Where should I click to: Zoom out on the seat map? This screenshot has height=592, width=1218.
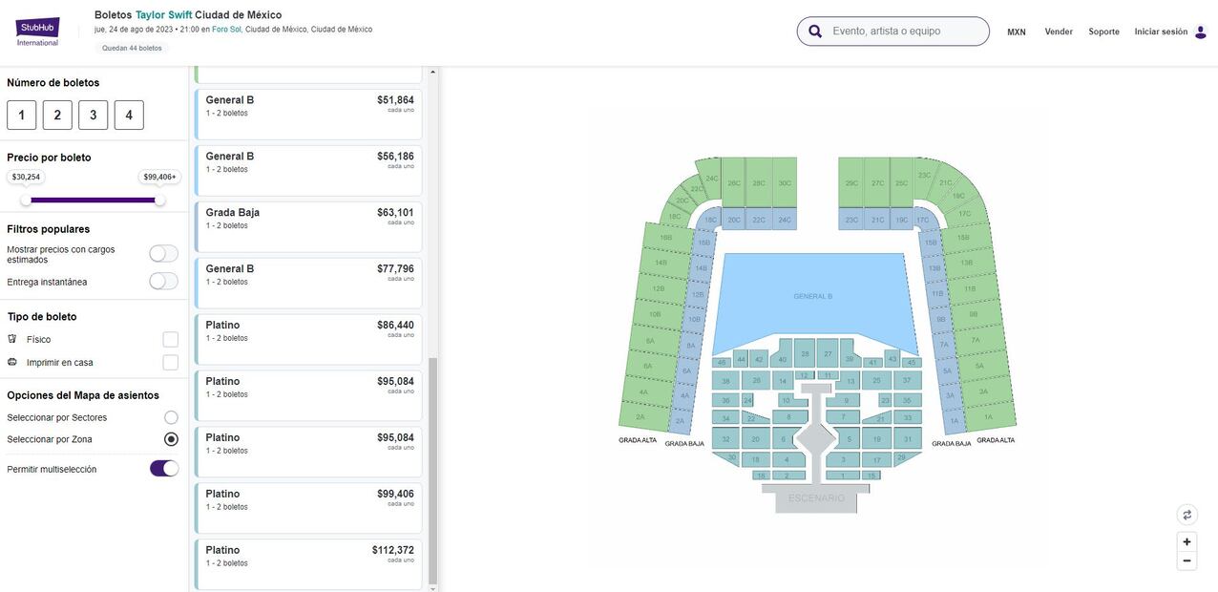tap(1186, 561)
